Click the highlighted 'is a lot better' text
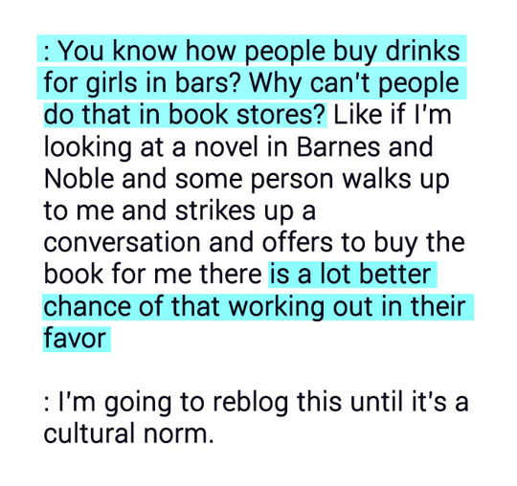This screenshot has height=486, width=517. coord(350,275)
